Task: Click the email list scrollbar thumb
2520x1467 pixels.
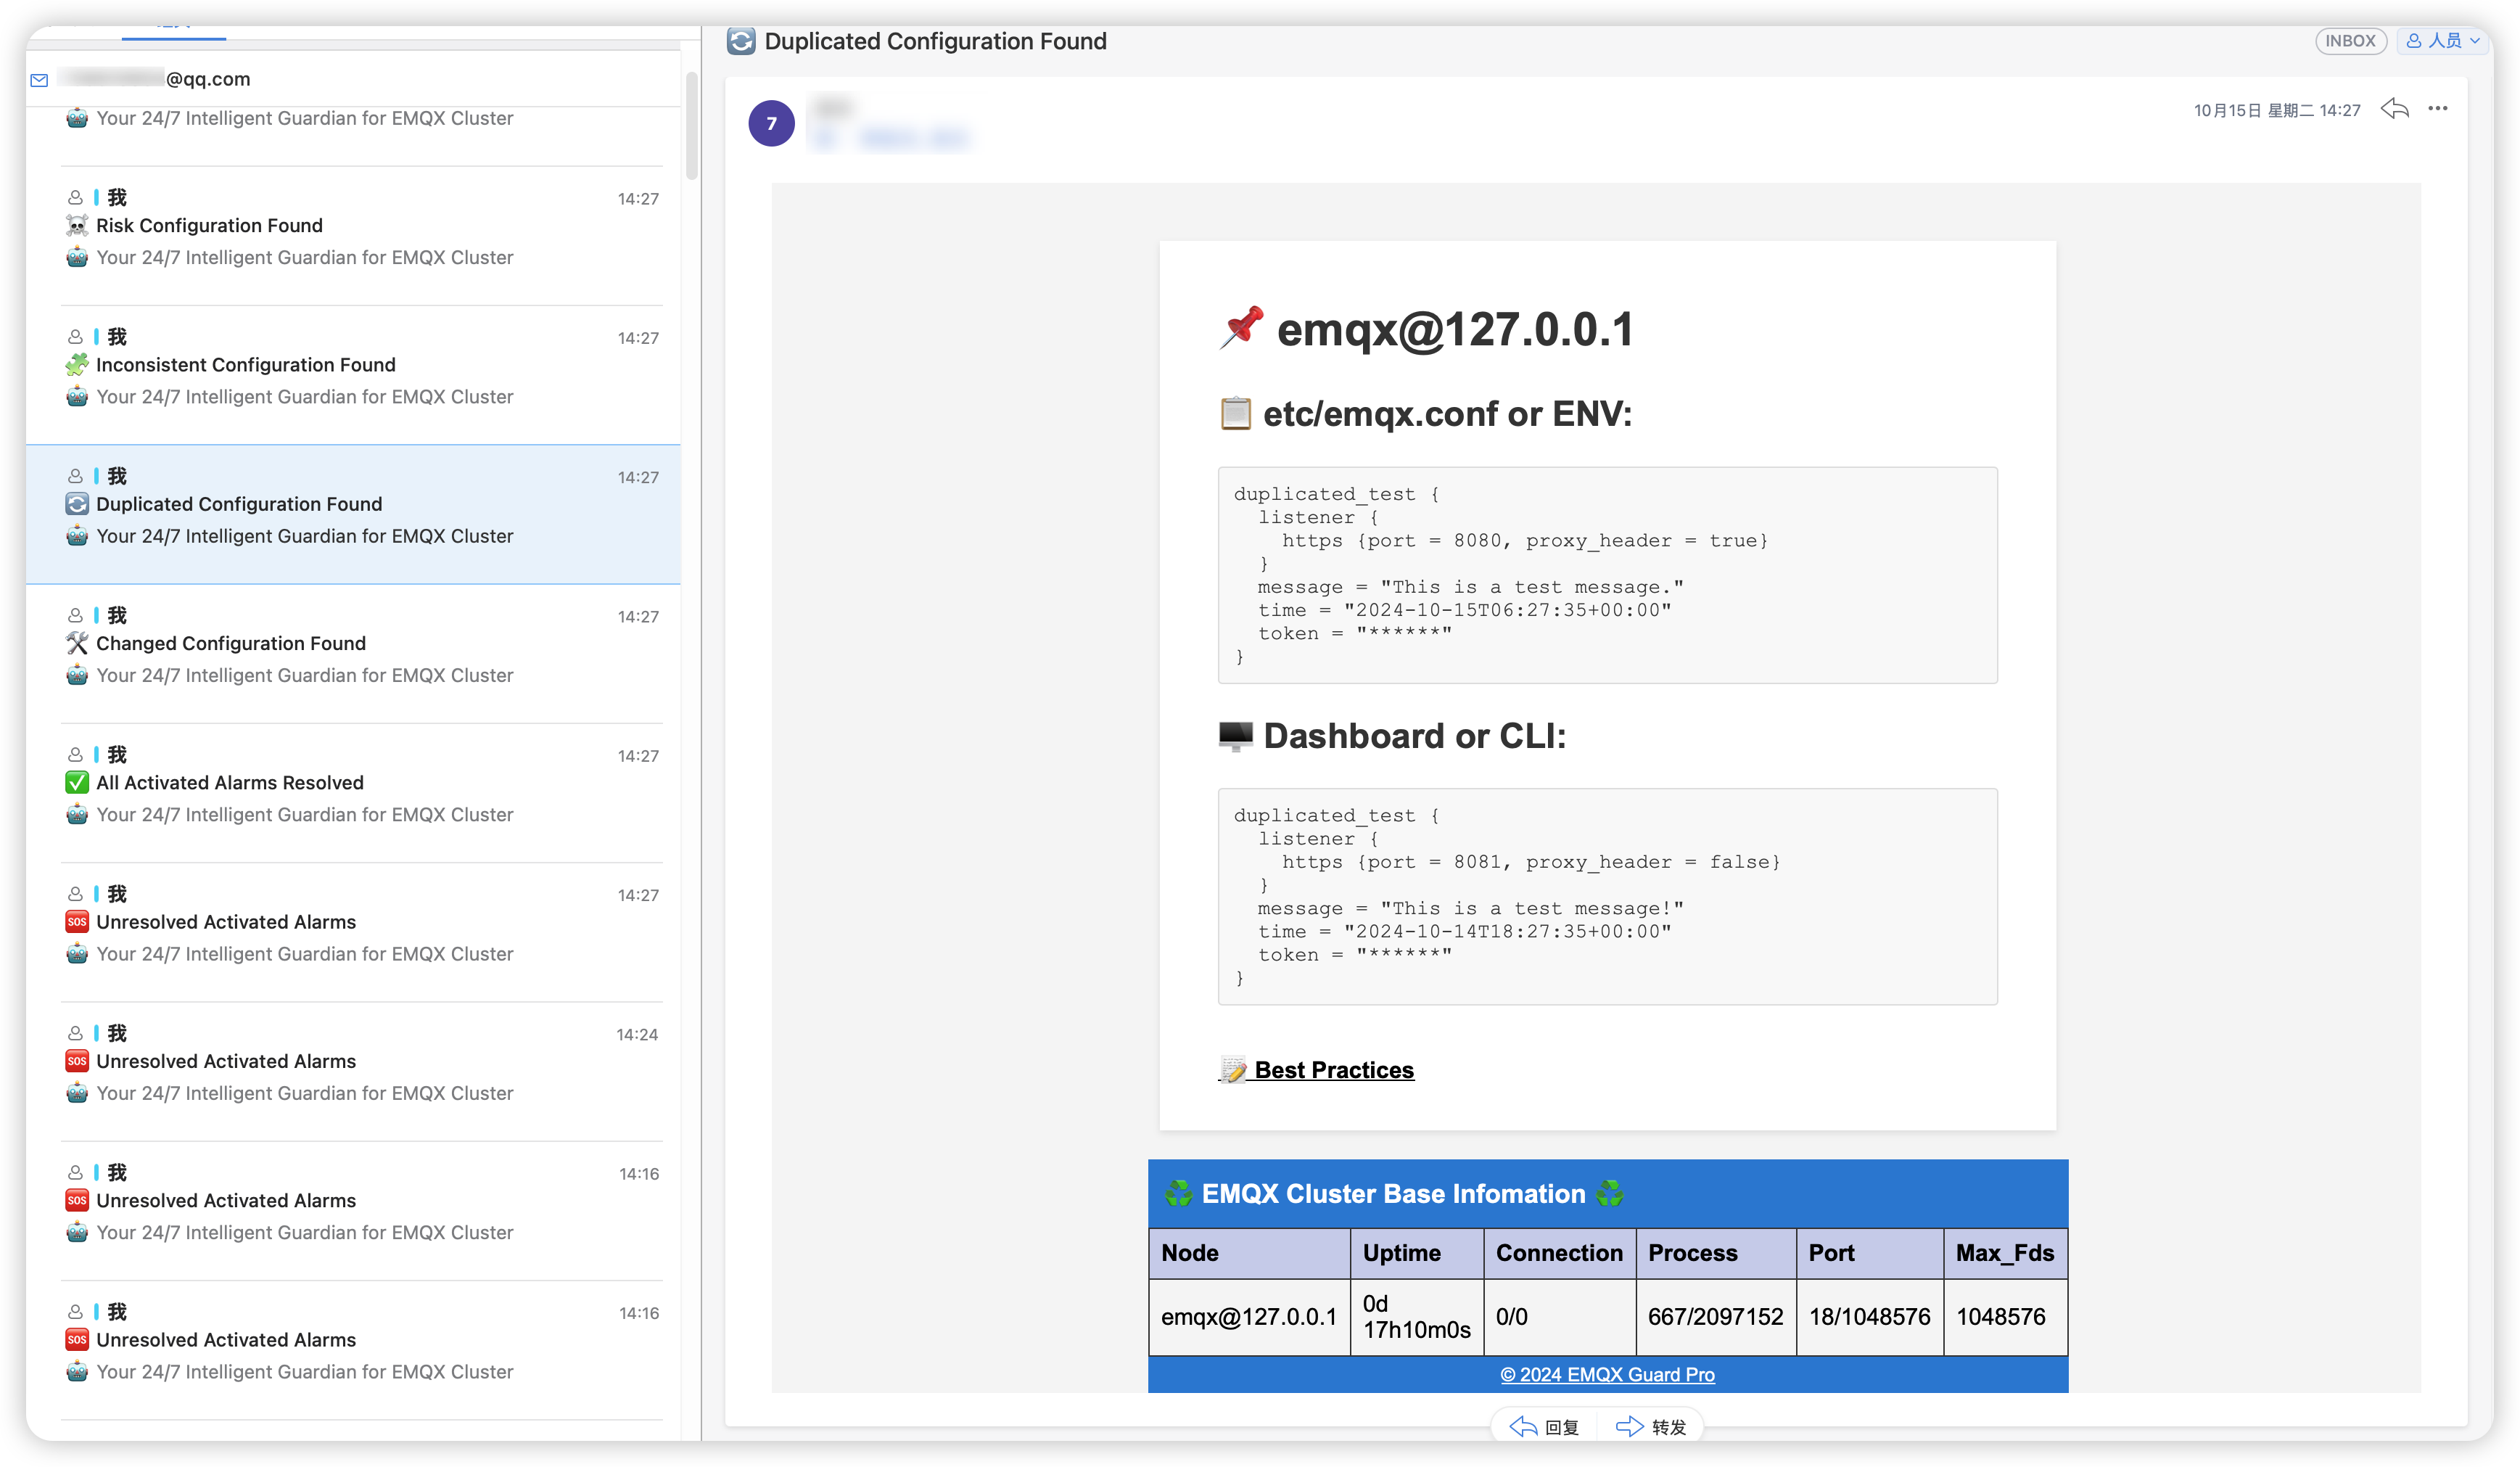Action: click(x=691, y=126)
